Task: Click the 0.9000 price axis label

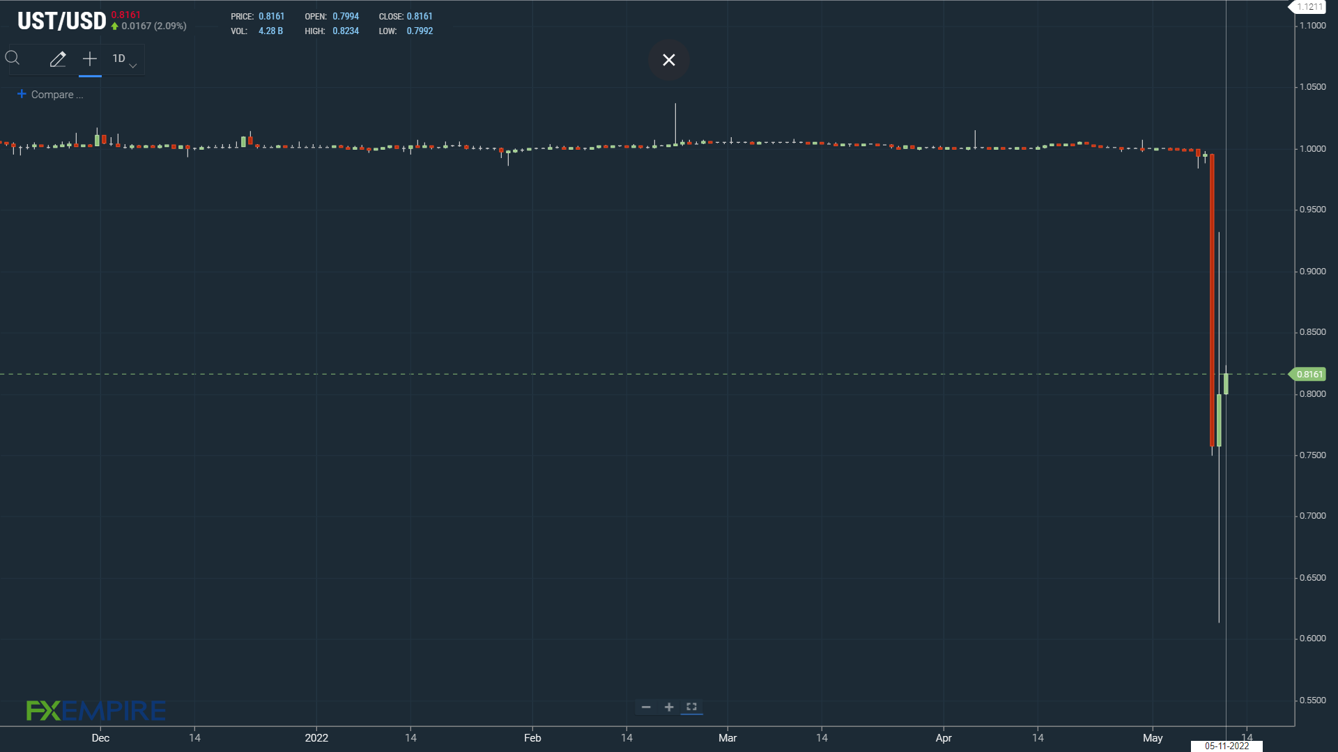Action: 1313,272
